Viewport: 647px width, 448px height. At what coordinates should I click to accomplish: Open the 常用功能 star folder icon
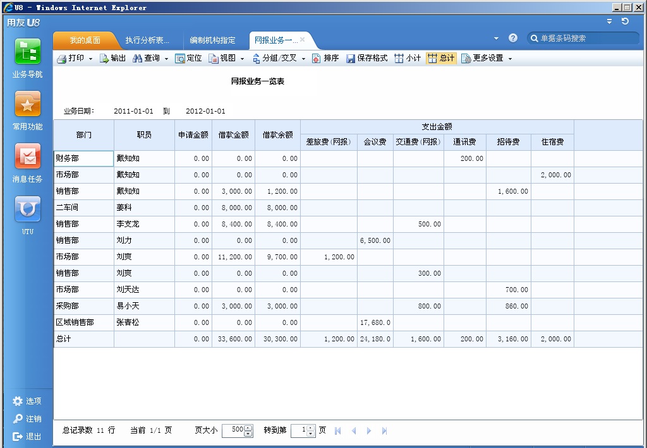coord(28,104)
